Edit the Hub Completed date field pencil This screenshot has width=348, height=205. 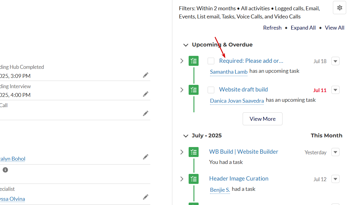pos(145,75)
